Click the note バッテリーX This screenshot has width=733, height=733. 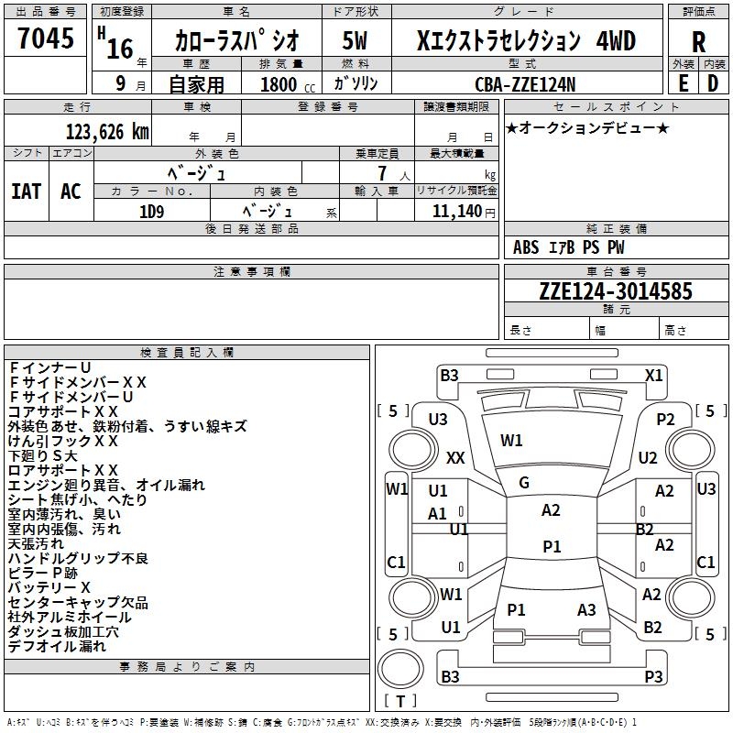coord(49,587)
